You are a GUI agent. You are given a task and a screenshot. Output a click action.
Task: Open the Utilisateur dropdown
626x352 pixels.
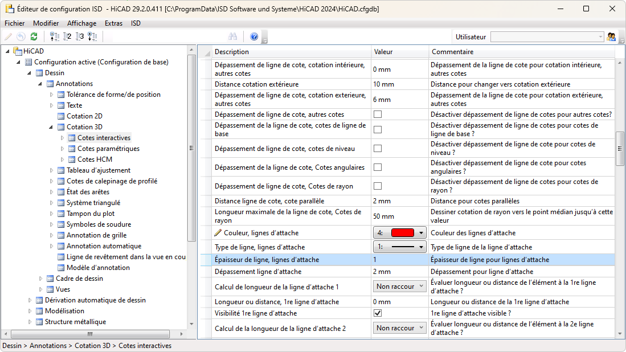pyautogui.click(x=547, y=36)
